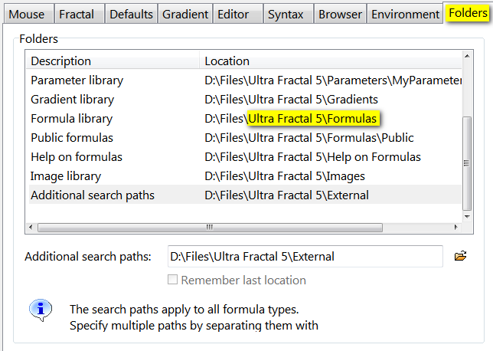This screenshot has height=351, width=493.
Task: Select the Gradient library row
Action: coord(245,100)
